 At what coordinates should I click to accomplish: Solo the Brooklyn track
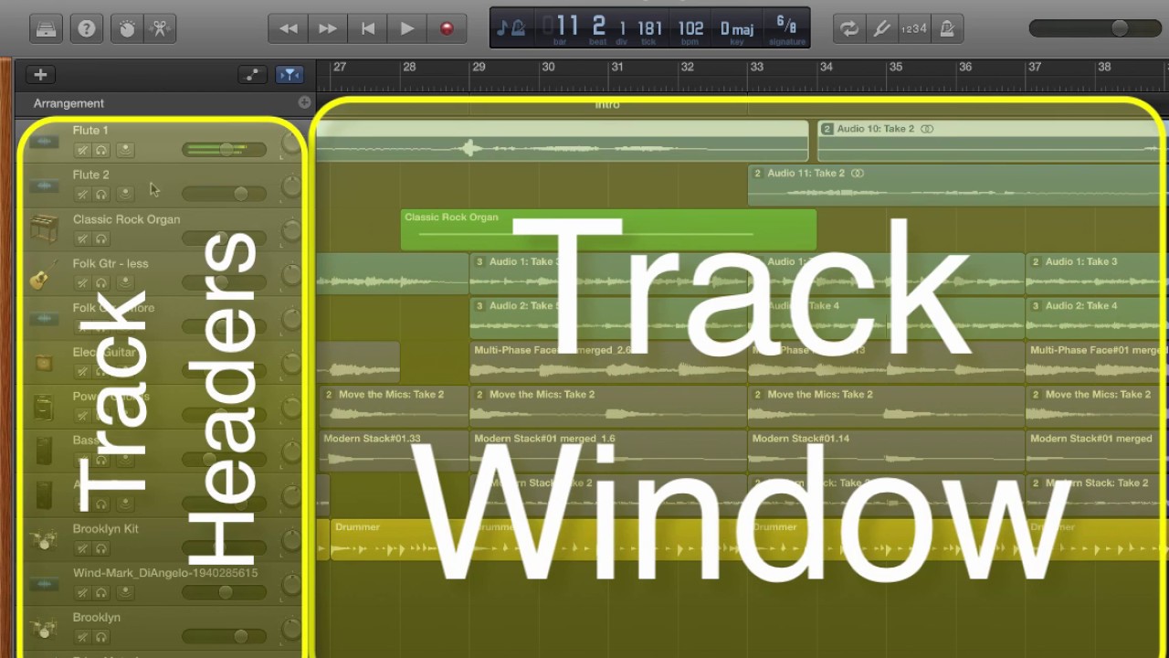[101, 637]
